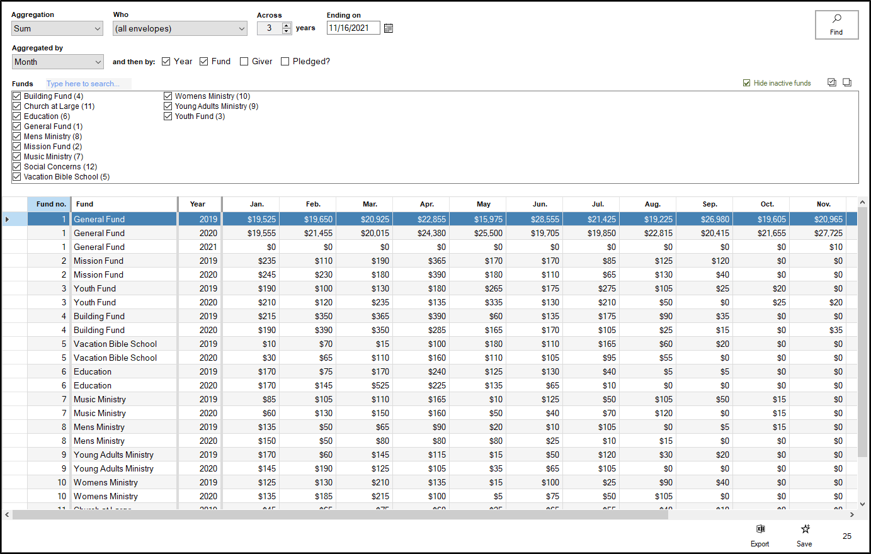Open the calendar date picker icon
The width and height of the screenshot is (871, 554).
point(389,28)
